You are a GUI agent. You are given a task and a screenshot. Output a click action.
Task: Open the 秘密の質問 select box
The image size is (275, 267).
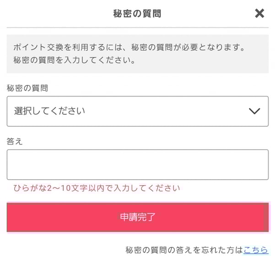click(137, 111)
